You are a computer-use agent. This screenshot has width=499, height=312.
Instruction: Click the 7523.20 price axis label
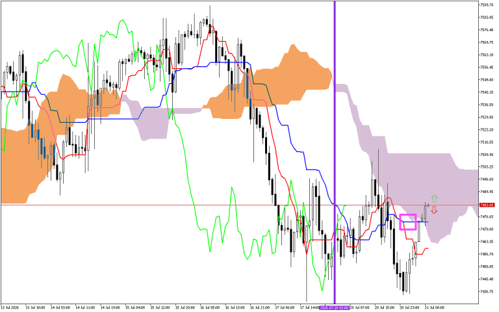[487, 129]
